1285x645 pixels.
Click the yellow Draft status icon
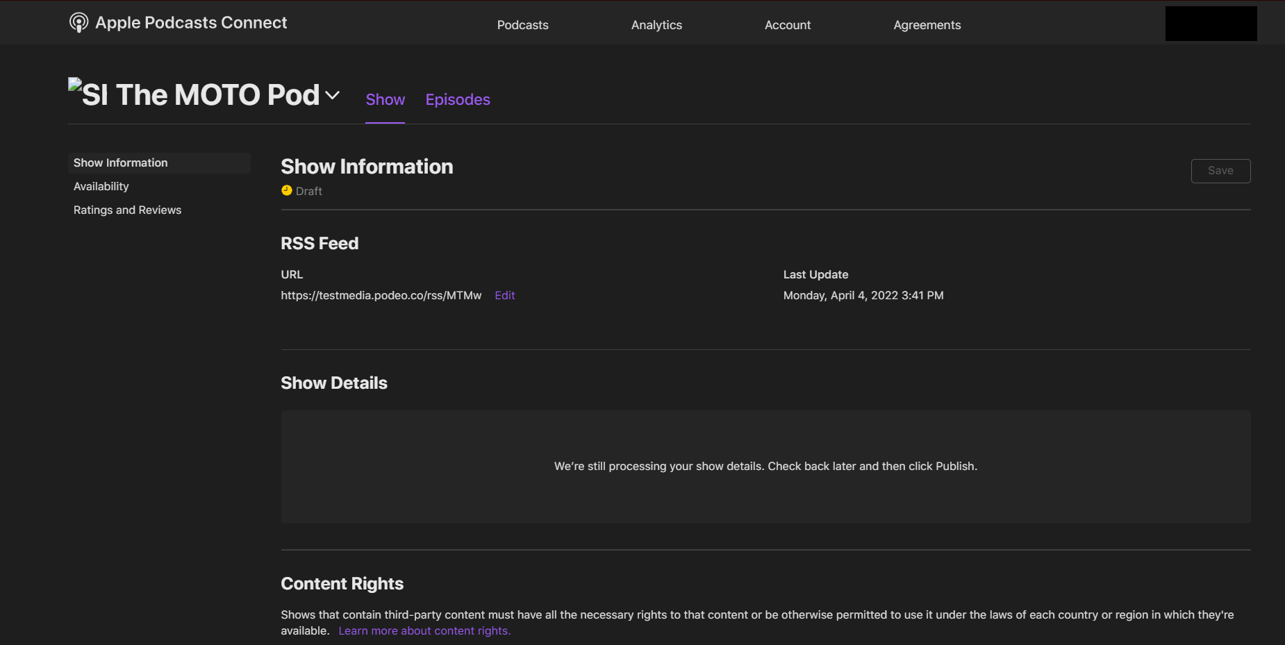(x=286, y=190)
